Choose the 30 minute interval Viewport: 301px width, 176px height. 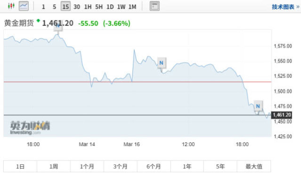(77, 7)
